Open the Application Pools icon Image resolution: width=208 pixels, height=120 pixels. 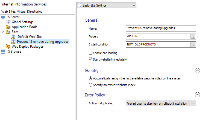tap(8, 27)
